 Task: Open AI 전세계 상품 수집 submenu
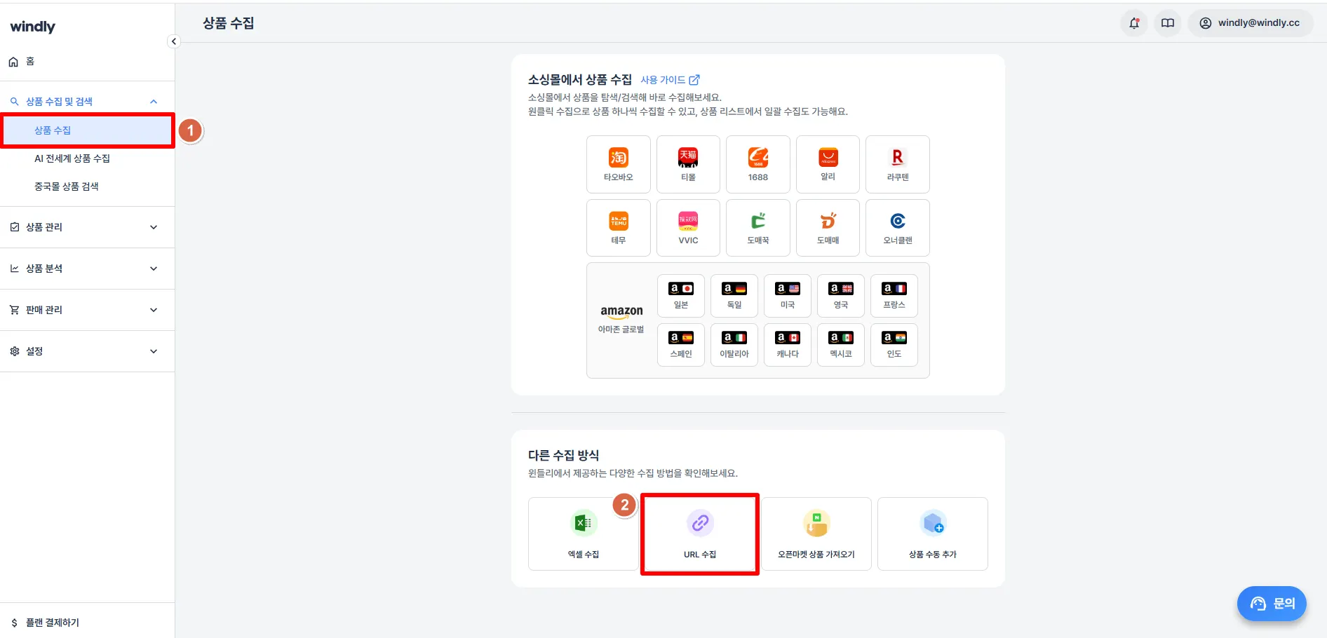click(87, 158)
